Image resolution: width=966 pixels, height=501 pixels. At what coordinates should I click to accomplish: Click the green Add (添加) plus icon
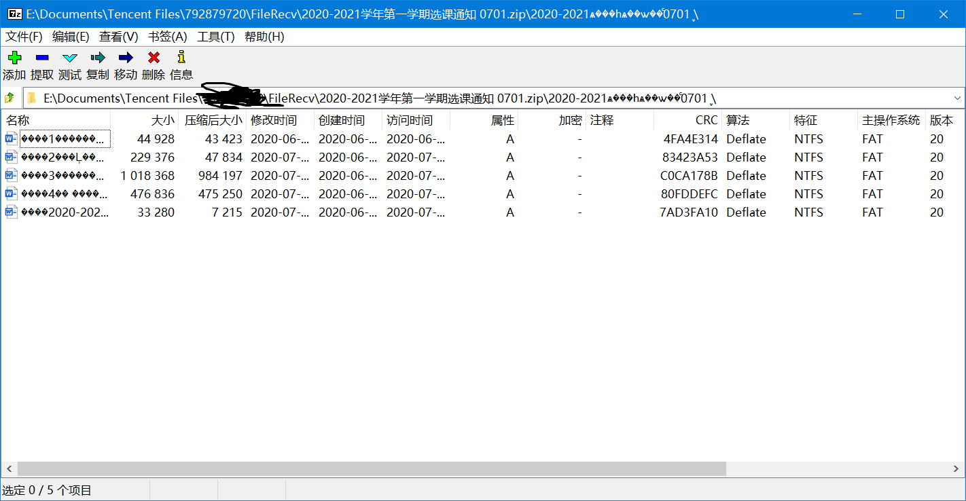tap(14, 58)
